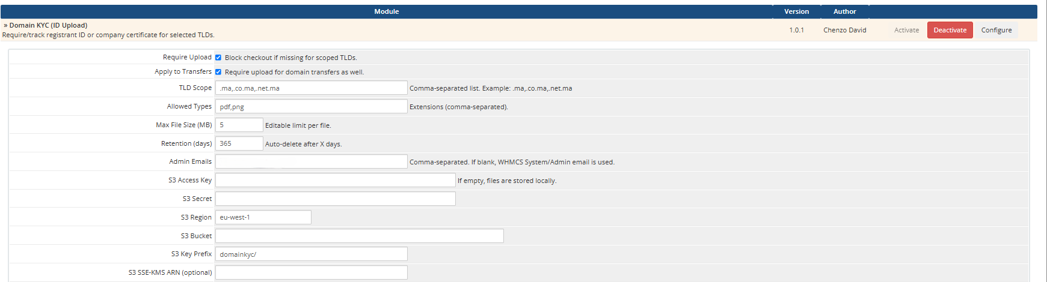The height and width of the screenshot is (282, 1047).
Task: Click the Domain KYC (ID Upload) title
Action: coord(48,25)
